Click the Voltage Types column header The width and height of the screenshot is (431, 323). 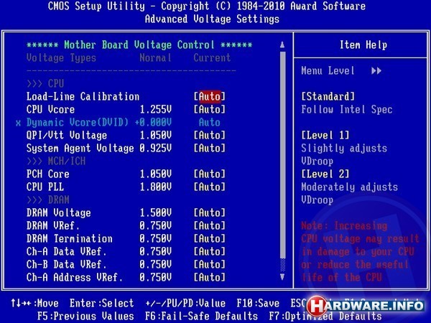click(x=61, y=58)
